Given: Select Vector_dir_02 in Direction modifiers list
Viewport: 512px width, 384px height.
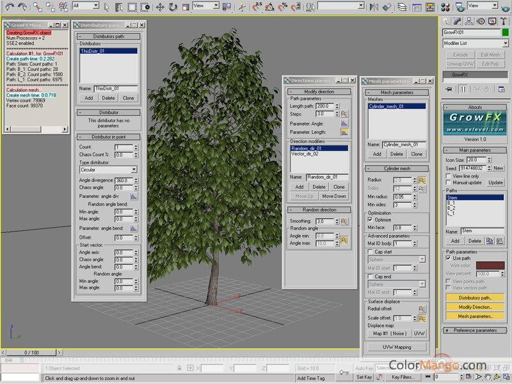Looking at the screenshot, I should click(x=304, y=154).
